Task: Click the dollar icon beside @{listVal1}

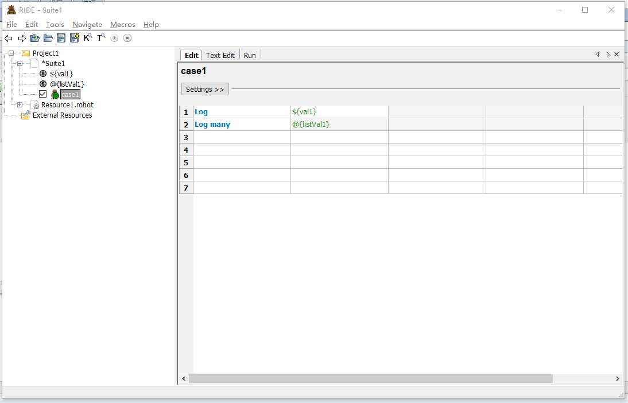Action: pyautogui.click(x=43, y=84)
